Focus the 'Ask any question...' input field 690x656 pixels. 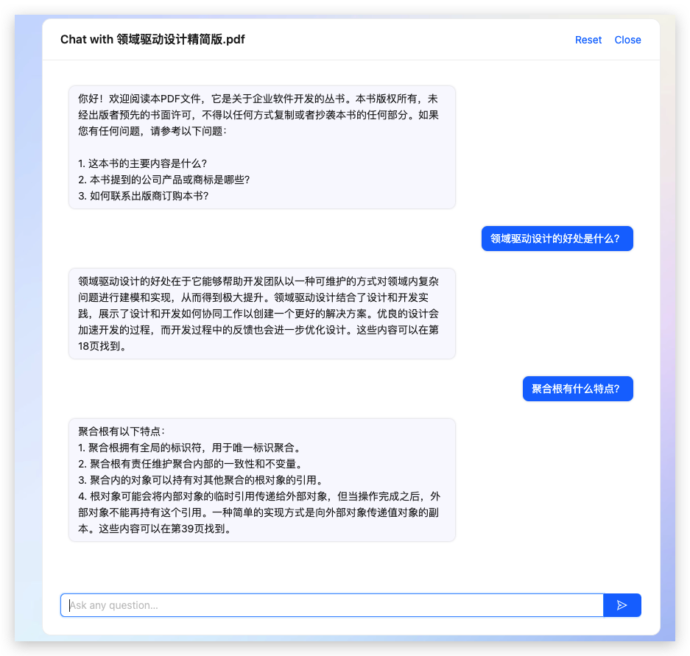332,605
